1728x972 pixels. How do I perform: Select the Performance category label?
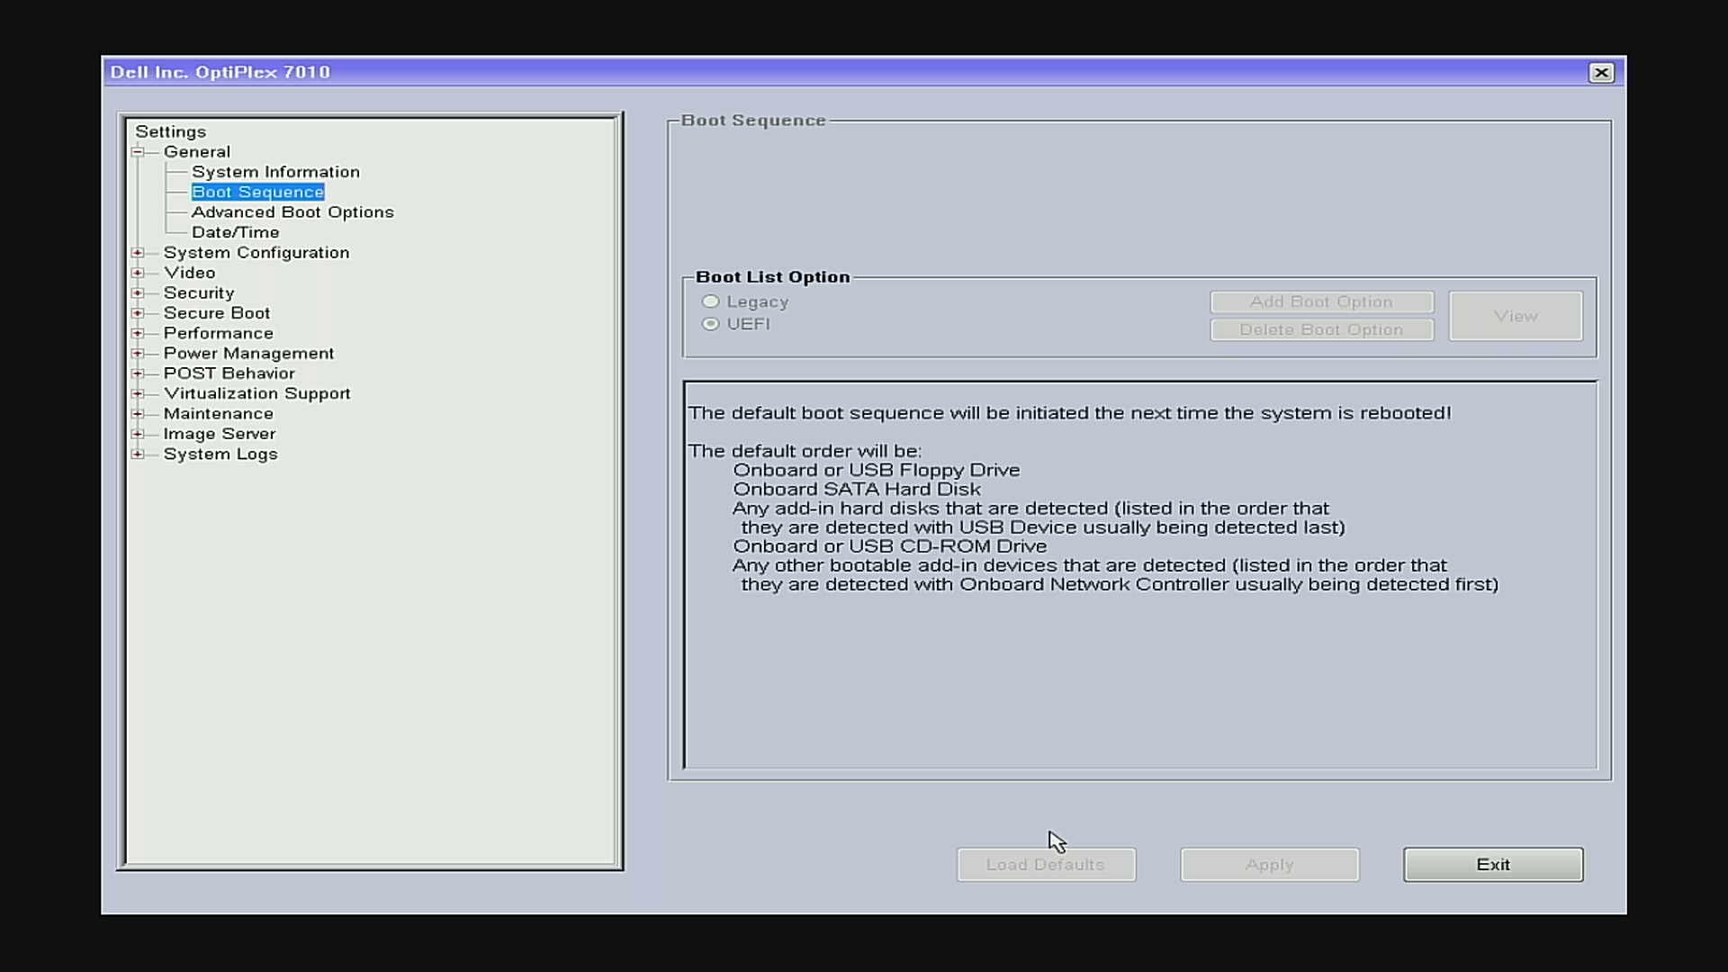(x=218, y=333)
